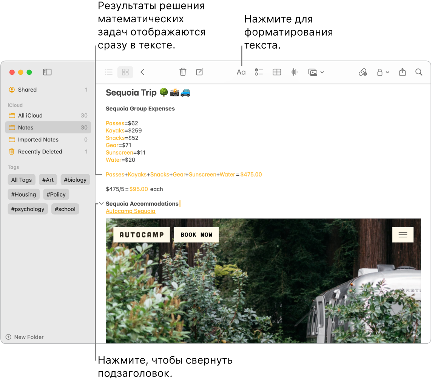
Task: Start an audio recording in the note
Action: coord(294,72)
